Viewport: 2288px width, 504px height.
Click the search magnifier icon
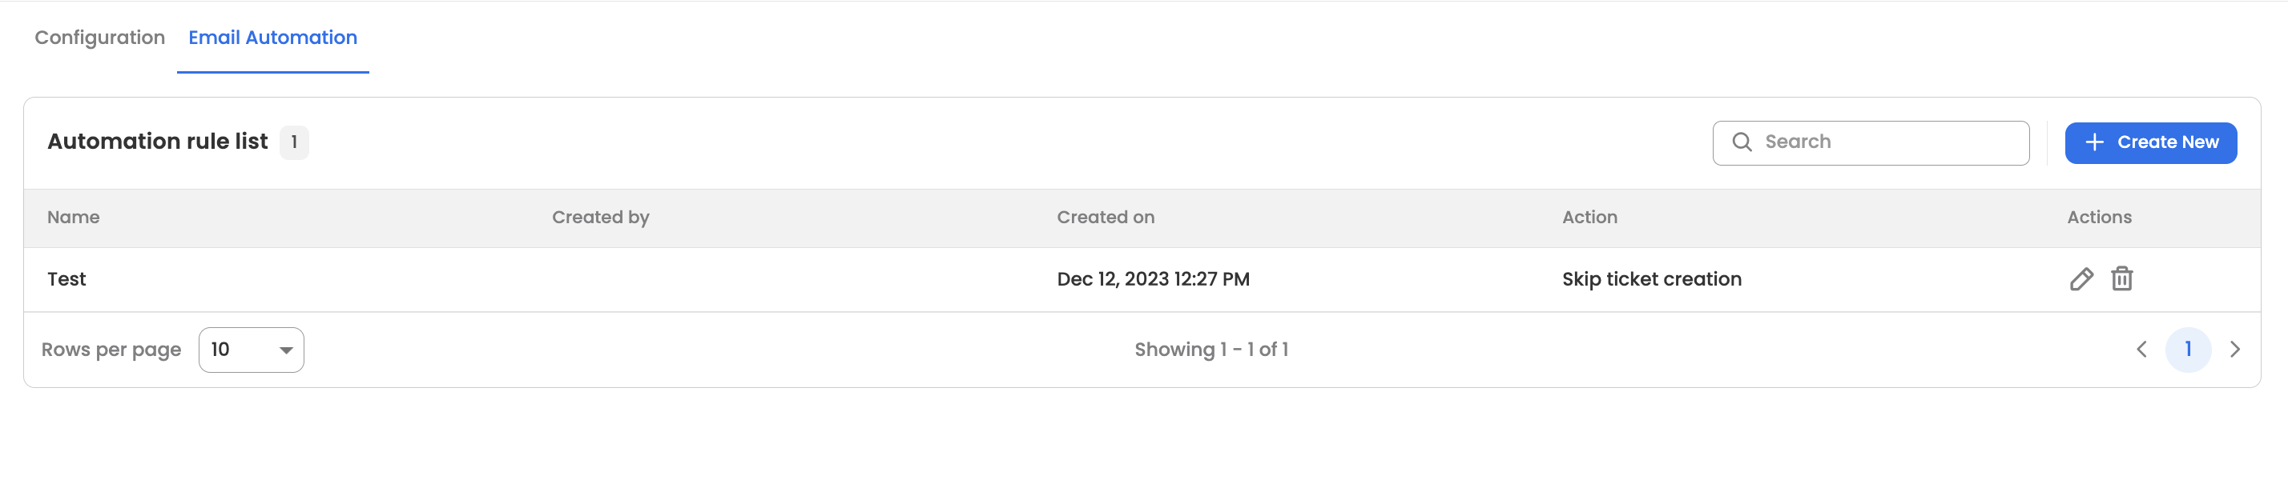[x=1742, y=142]
